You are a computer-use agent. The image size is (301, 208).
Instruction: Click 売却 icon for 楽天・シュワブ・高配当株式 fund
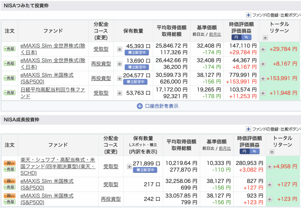[x=9, y=169]
